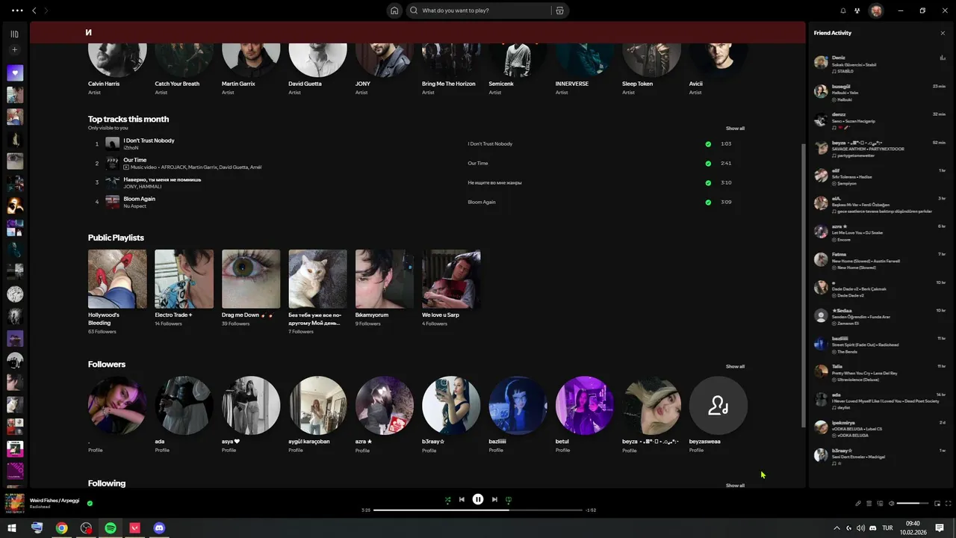Screen dimensions: 956x538
Task: Show all followers
Action: click(735, 366)
